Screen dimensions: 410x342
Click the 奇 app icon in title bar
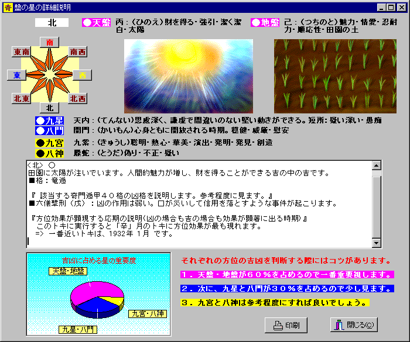pos(8,8)
